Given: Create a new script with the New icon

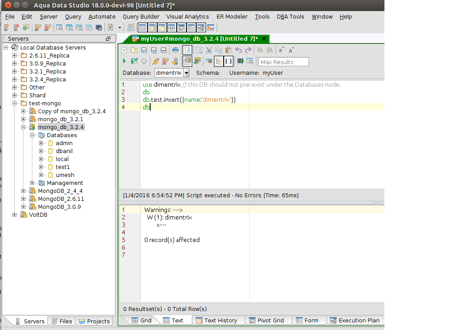Looking at the screenshot, I should coord(124,50).
